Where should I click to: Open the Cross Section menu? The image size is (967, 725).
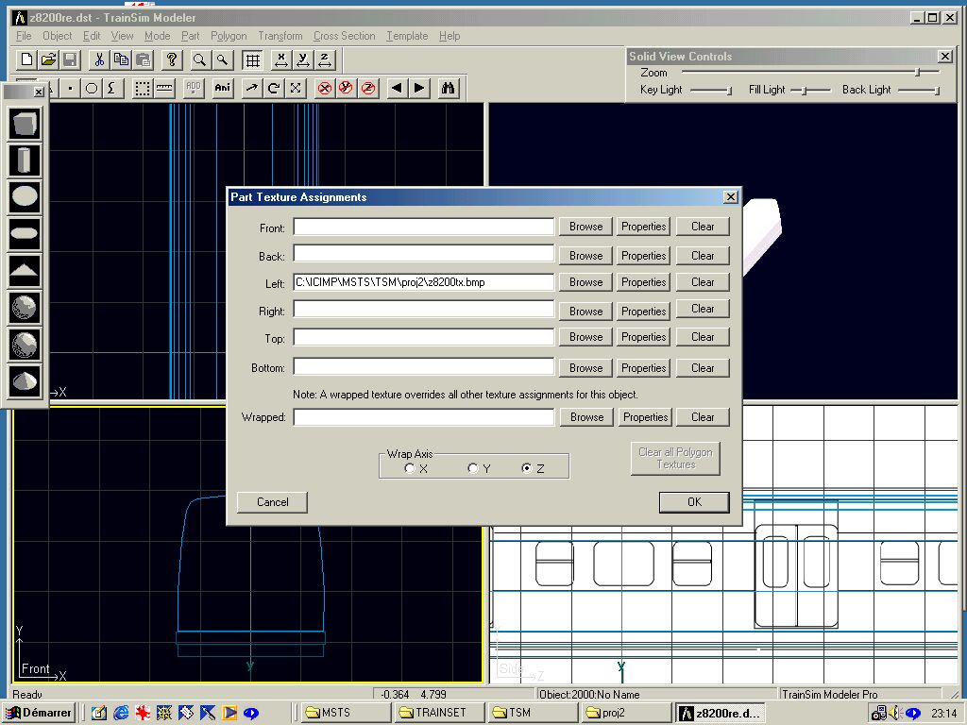tap(344, 36)
